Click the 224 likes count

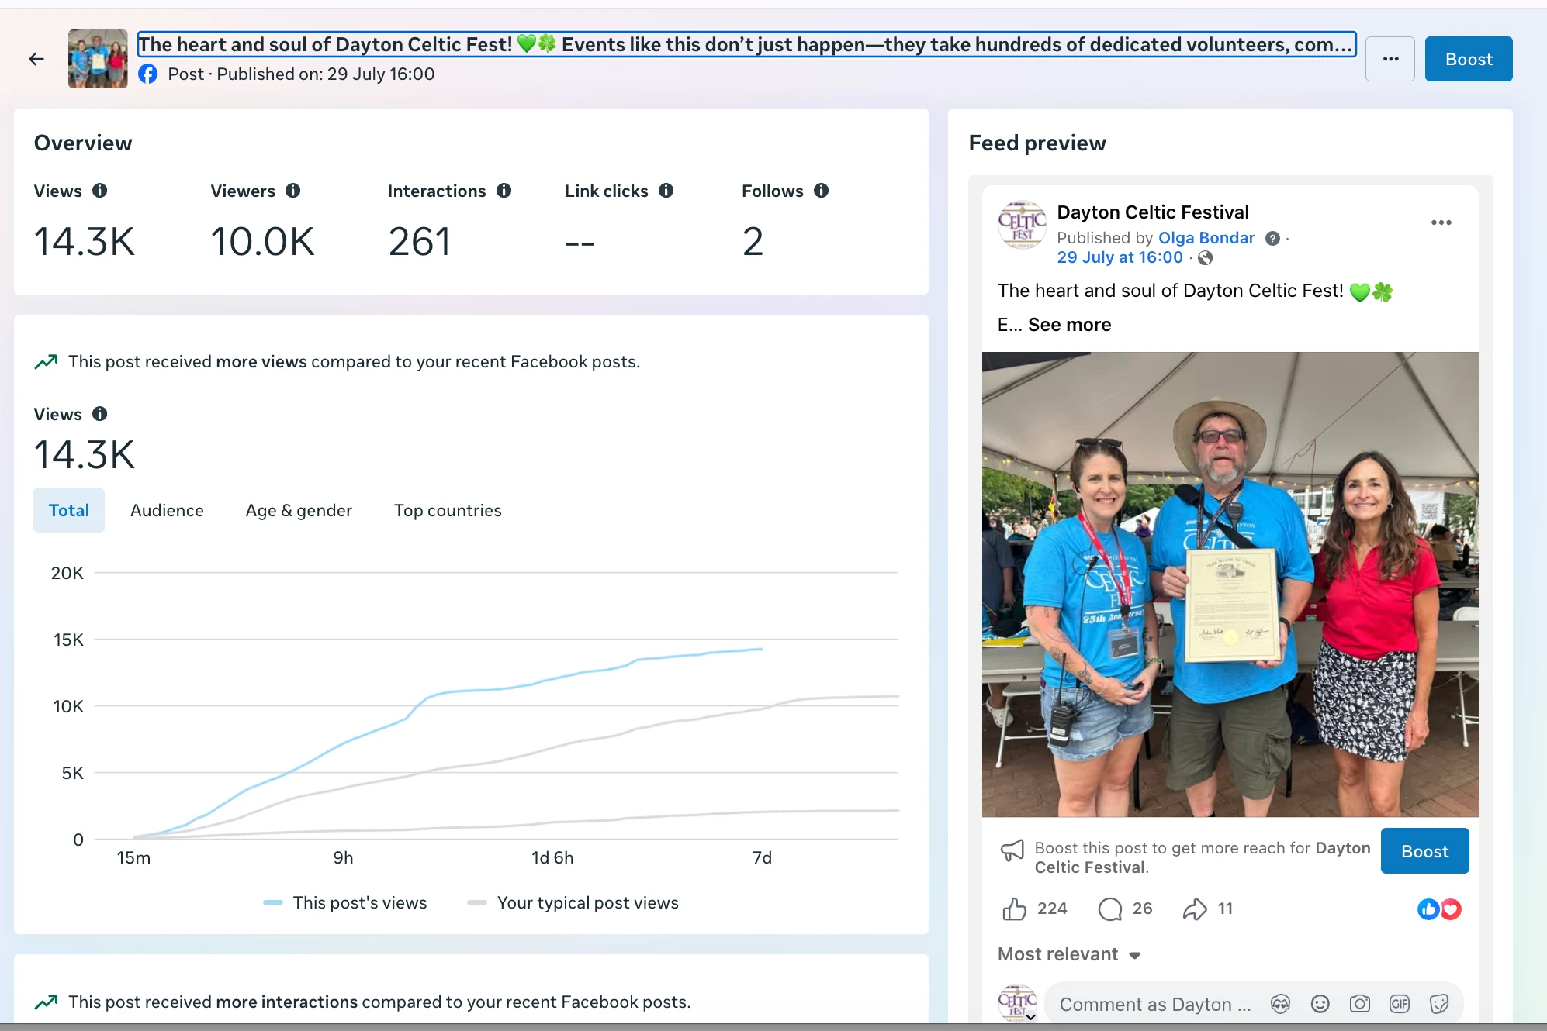point(1052,909)
